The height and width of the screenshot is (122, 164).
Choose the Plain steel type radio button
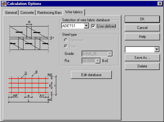pos(66,46)
